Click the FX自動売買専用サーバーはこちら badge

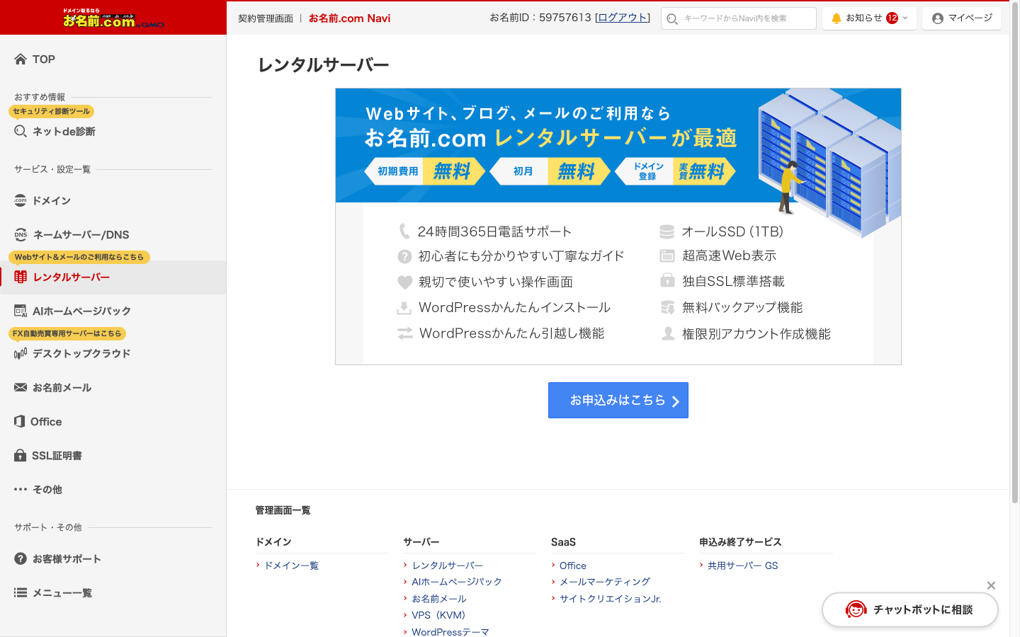(x=67, y=333)
